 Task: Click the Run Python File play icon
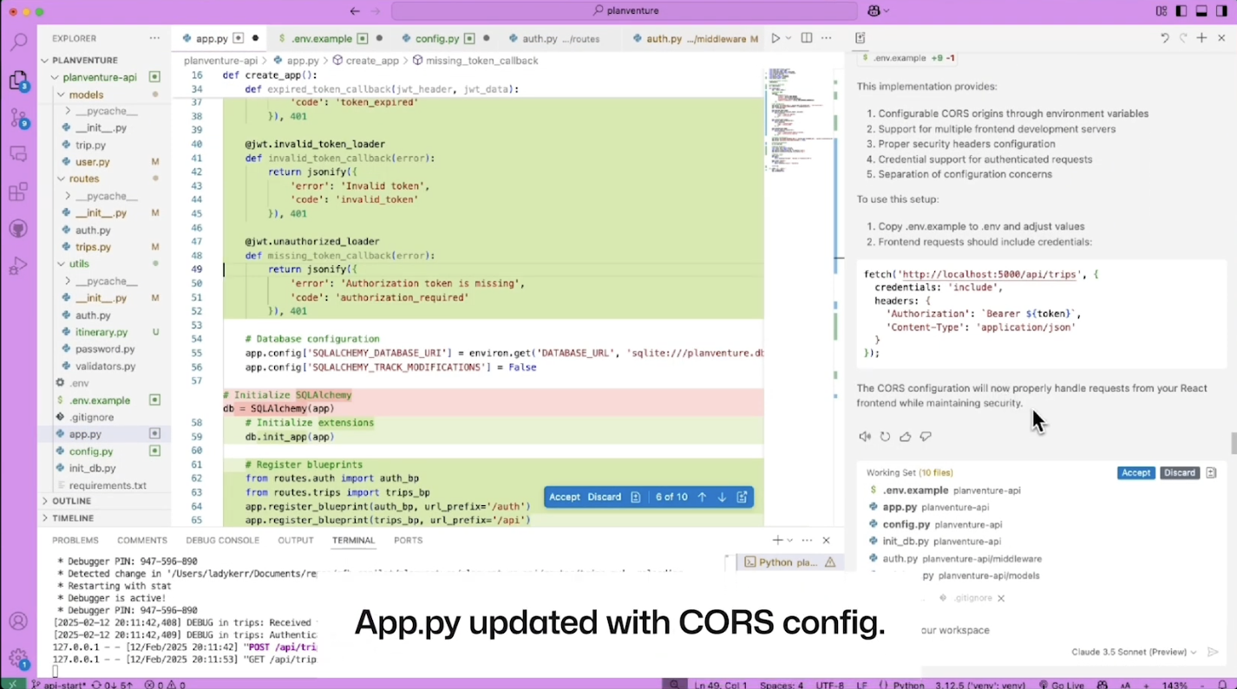[x=776, y=38]
